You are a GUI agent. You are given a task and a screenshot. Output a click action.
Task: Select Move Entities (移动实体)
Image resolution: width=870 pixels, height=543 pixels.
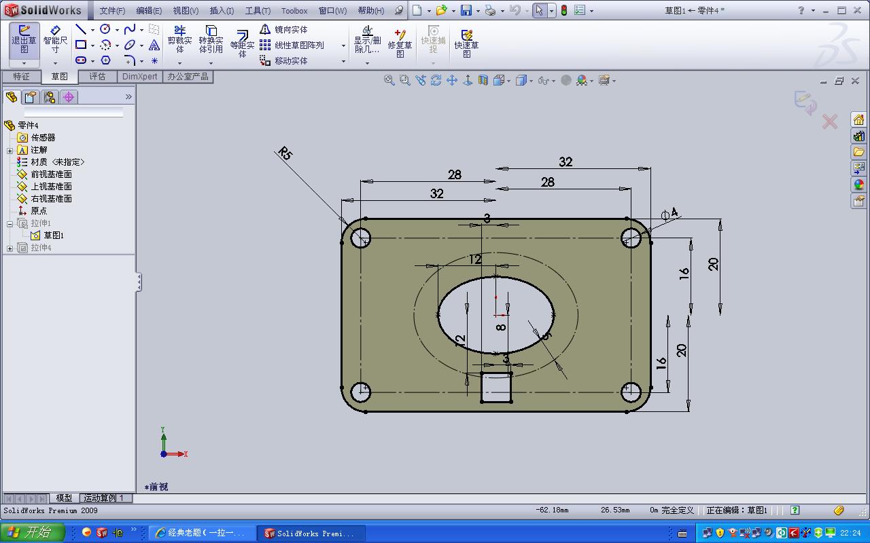coord(284,60)
